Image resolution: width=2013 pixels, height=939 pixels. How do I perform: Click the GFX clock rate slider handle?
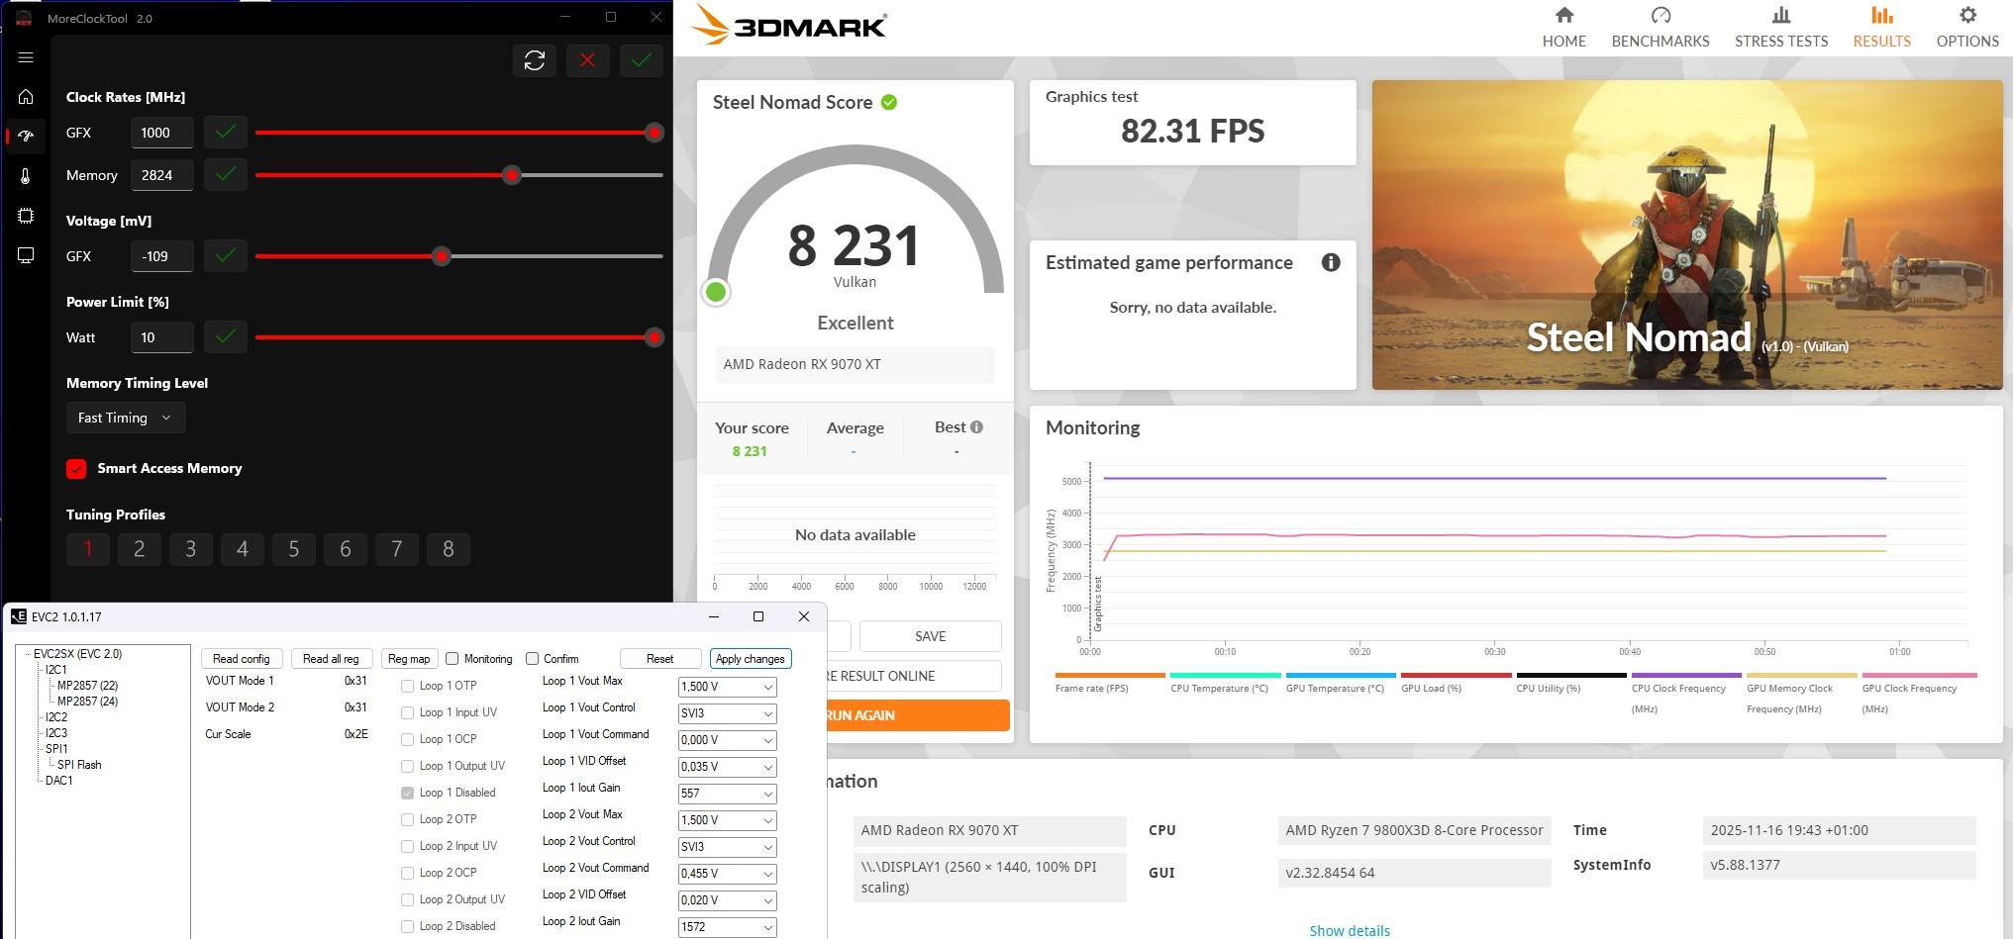point(654,133)
